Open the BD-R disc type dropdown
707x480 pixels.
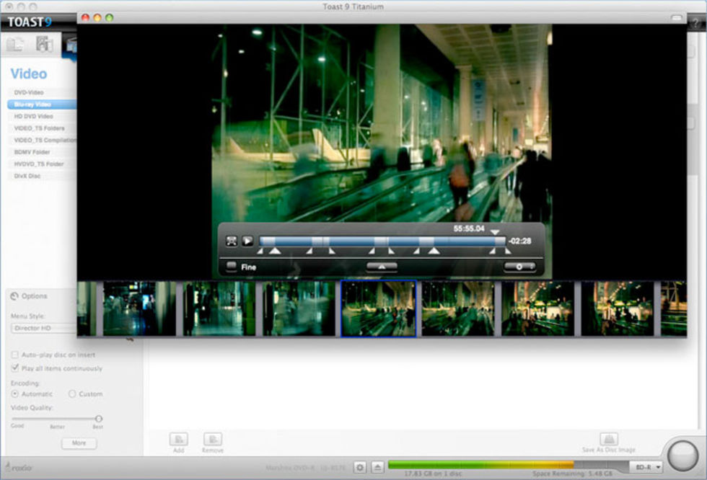pyautogui.click(x=646, y=467)
